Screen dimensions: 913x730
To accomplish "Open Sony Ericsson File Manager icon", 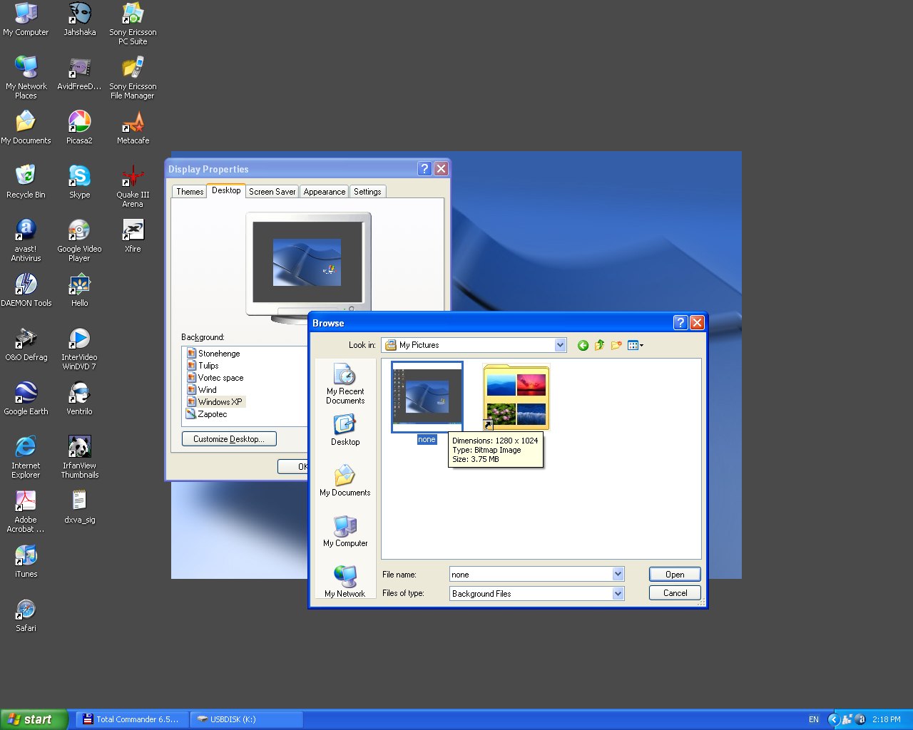I will (133, 78).
